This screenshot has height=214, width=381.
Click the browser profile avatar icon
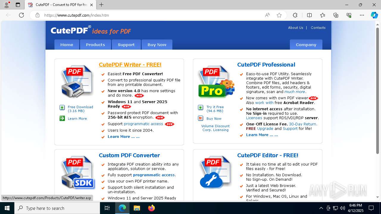point(7,5)
